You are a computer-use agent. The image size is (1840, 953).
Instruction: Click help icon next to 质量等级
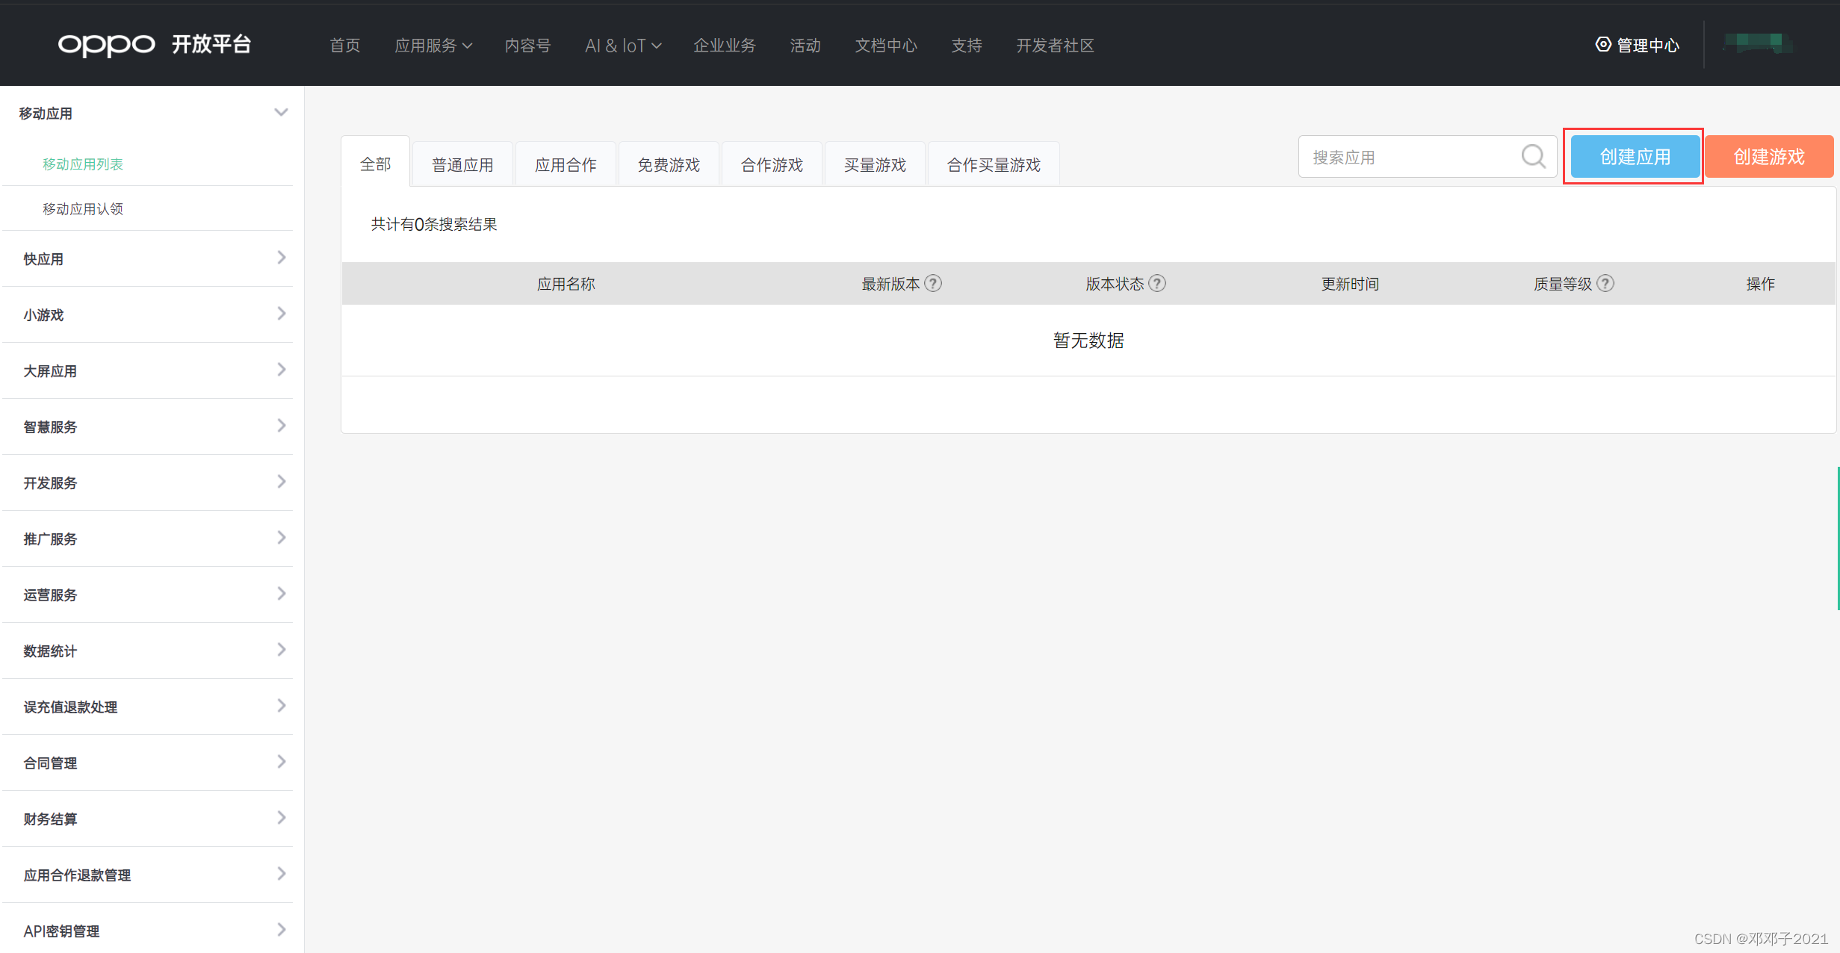coord(1605,284)
